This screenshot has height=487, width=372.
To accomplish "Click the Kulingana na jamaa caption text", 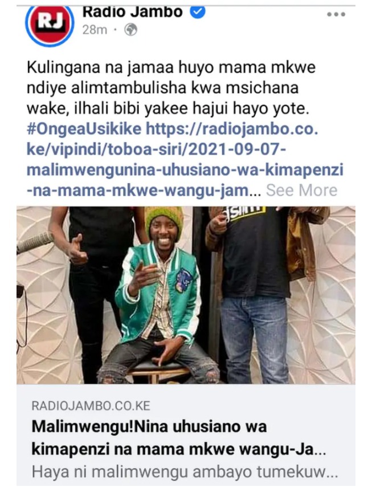I will [x=171, y=67].
